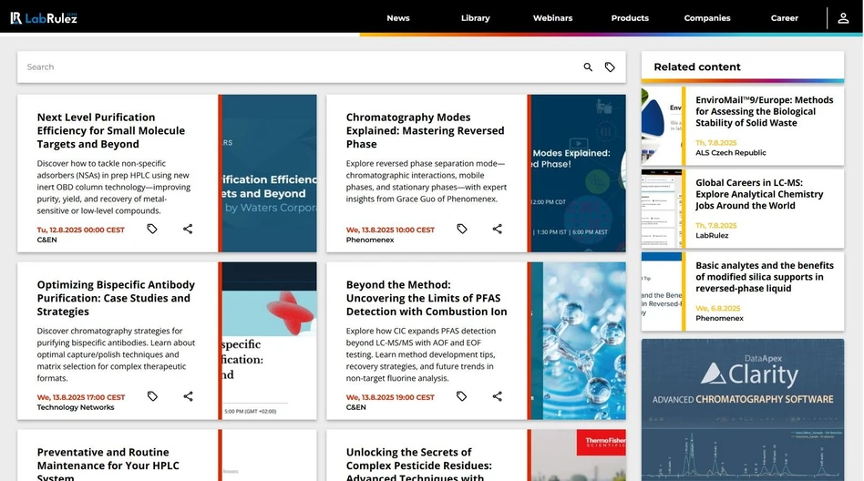The height and width of the screenshot is (481, 864).
Task: Go to LabRulez home via logo
Action: [44, 18]
